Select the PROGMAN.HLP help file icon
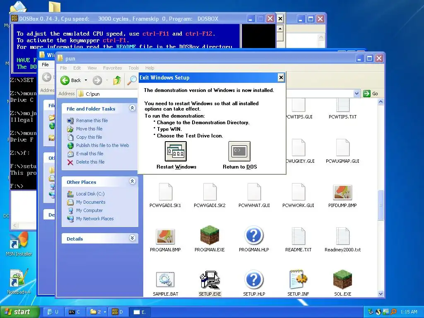The height and width of the screenshot is (318, 424). tap(254, 235)
